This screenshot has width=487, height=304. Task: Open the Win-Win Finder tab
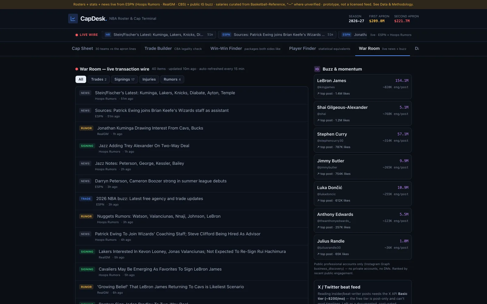[x=245, y=49]
